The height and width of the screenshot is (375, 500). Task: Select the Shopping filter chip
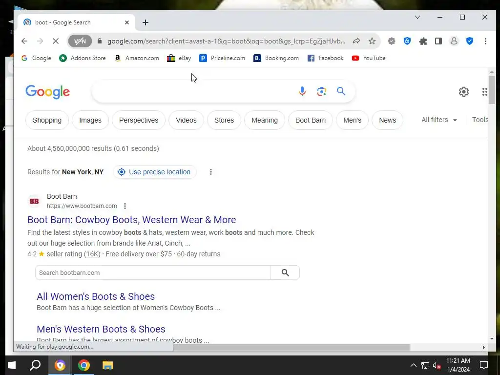tap(47, 120)
